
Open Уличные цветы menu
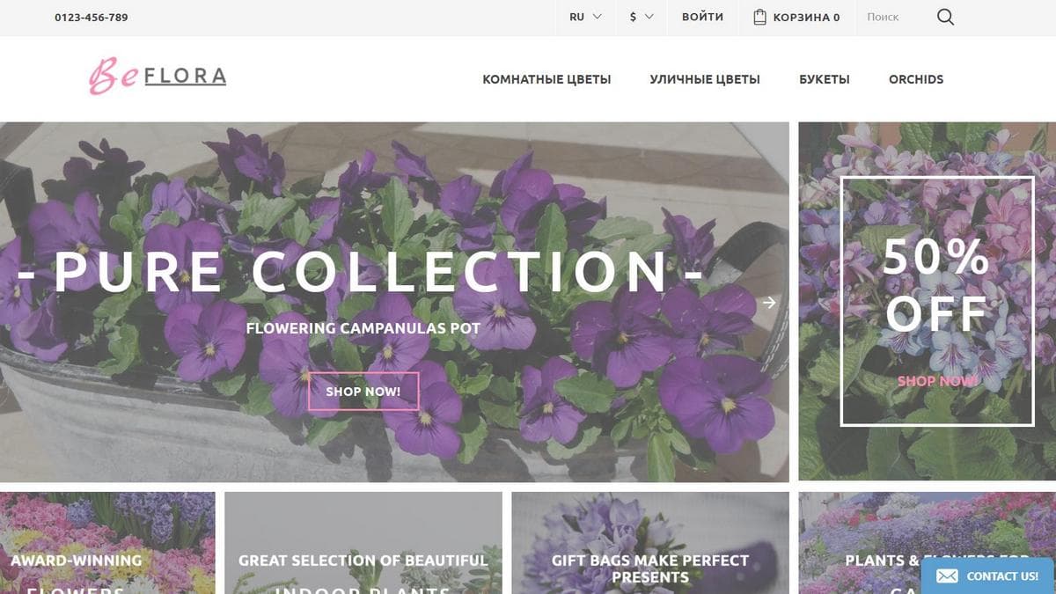click(705, 79)
